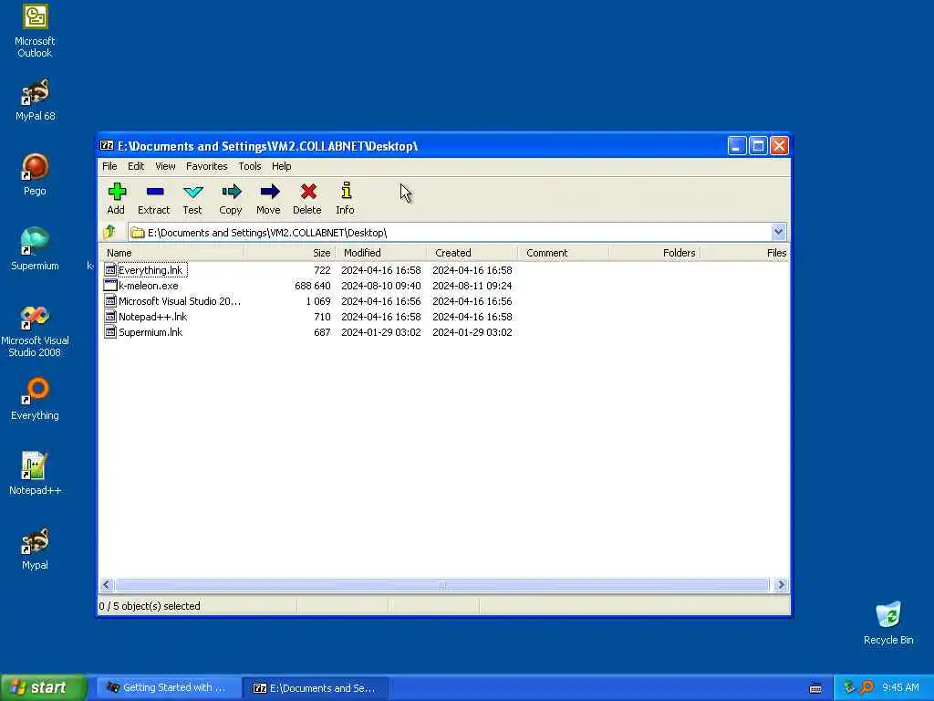The width and height of the screenshot is (934, 701).
Task: Switch to Getting Started taskbar window
Action: 168,687
